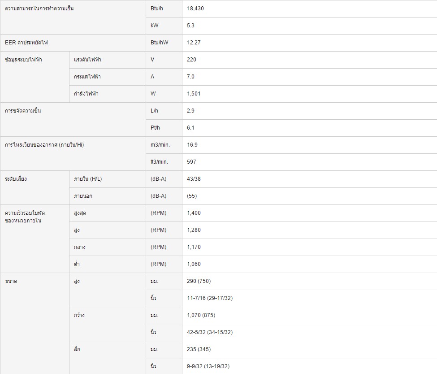Click the 290 (750) height value

199,281
